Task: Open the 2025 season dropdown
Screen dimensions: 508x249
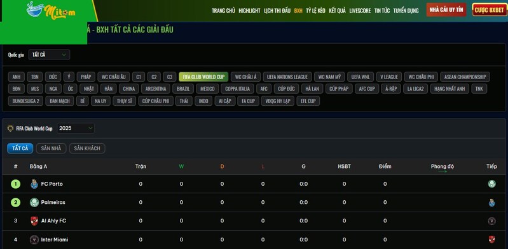Action: (x=76, y=128)
